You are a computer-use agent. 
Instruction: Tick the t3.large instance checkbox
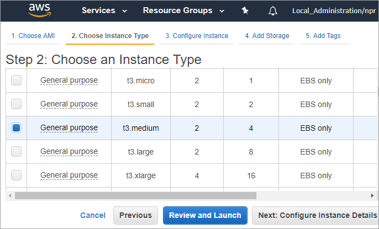coord(17,152)
